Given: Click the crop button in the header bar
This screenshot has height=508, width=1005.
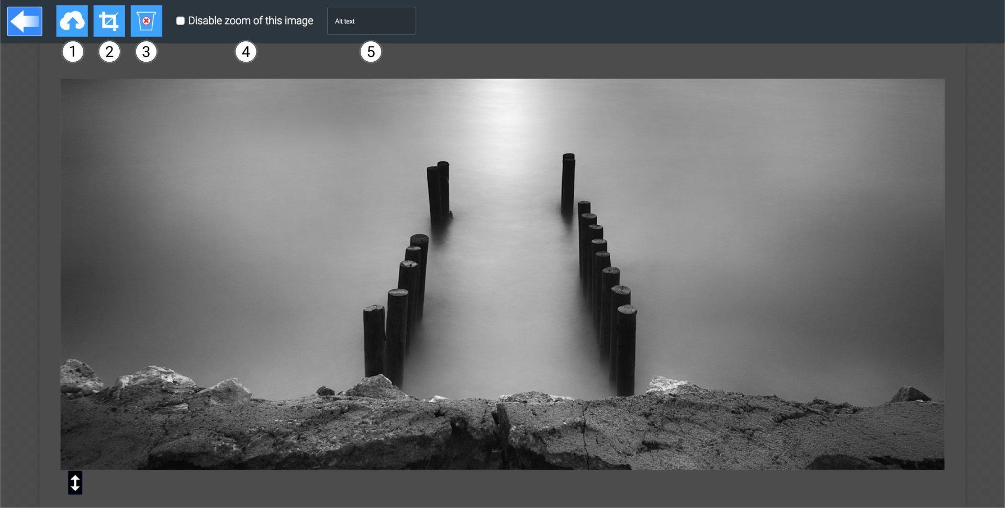Looking at the screenshot, I should (109, 21).
